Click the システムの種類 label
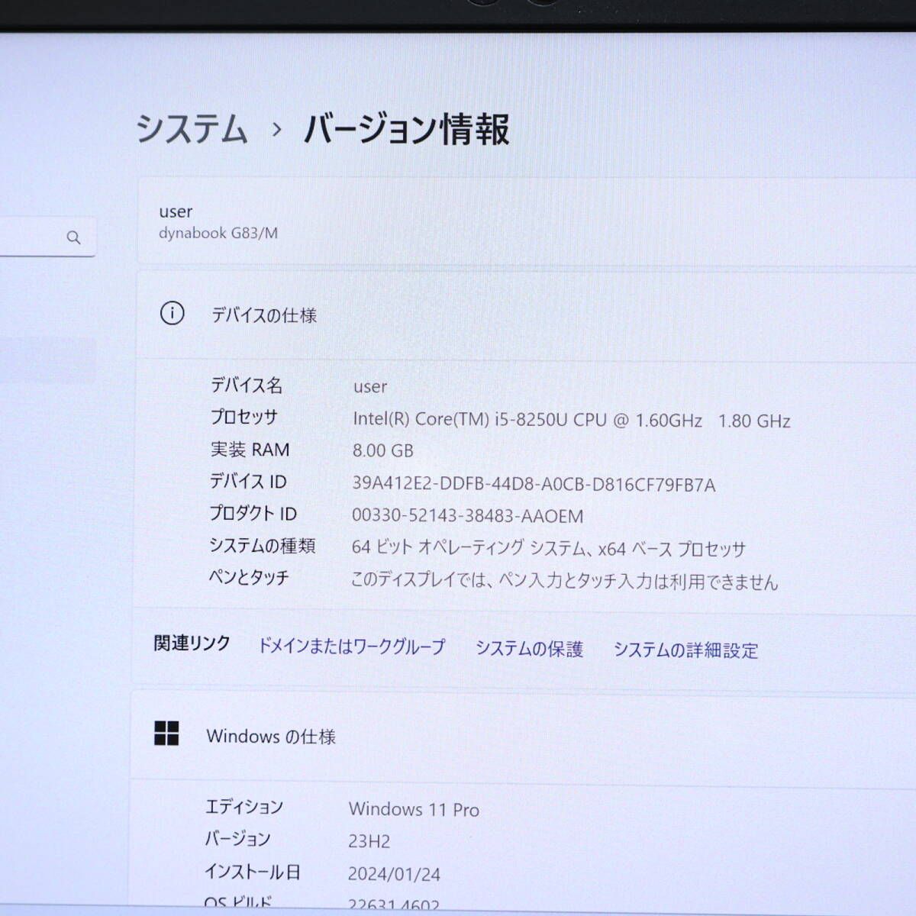 [x=263, y=546]
